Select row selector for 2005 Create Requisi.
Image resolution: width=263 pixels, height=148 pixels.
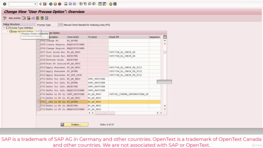(38, 44)
